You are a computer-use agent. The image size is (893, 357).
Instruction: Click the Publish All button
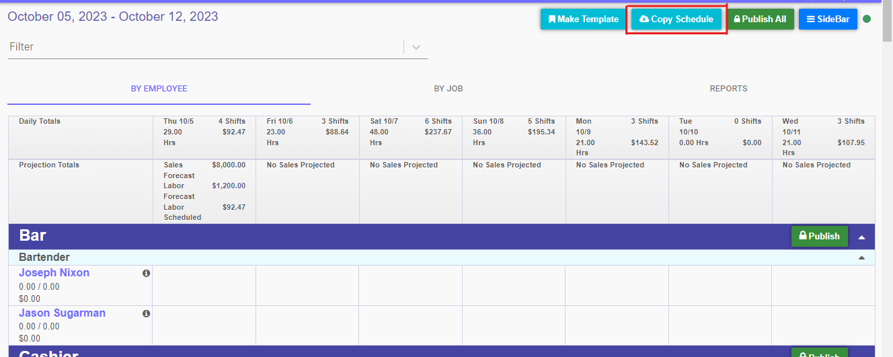761,19
